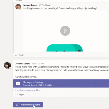109x109 pixels.
Task: Open the Planogram Training meeting card
Action: (x=61, y=83)
